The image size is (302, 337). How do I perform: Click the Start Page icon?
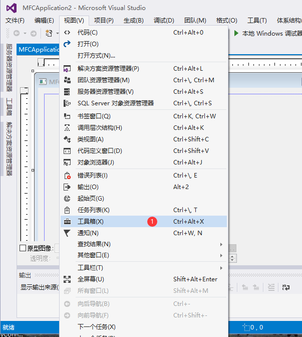click(x=67, y=199)
